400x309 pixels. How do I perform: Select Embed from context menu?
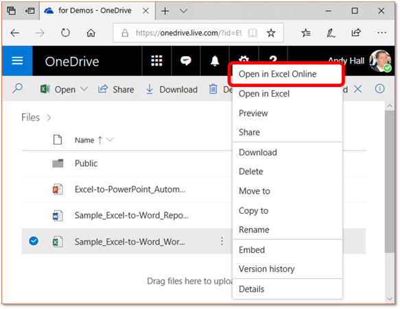(x=287, y=250)
